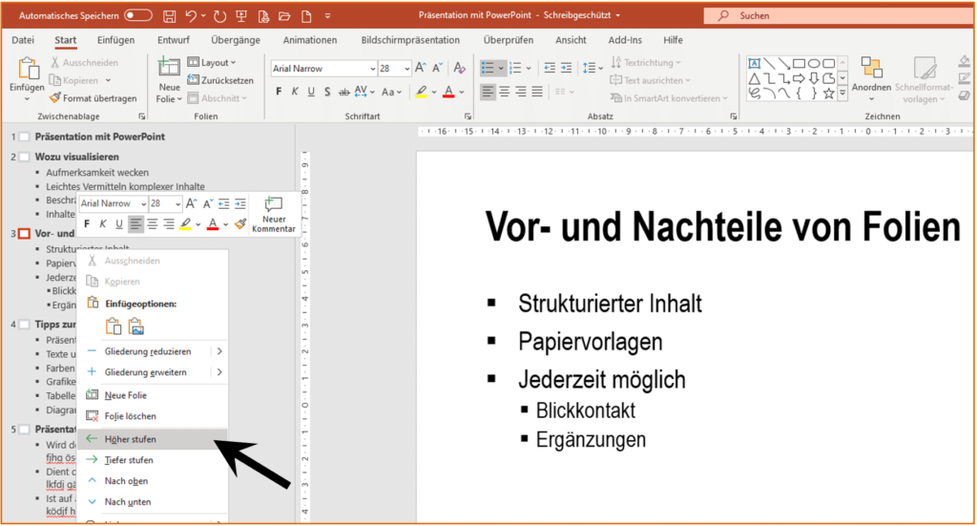The image size is (977, 526).
Task: Click the New document icon in title bar
Action: 306,15
